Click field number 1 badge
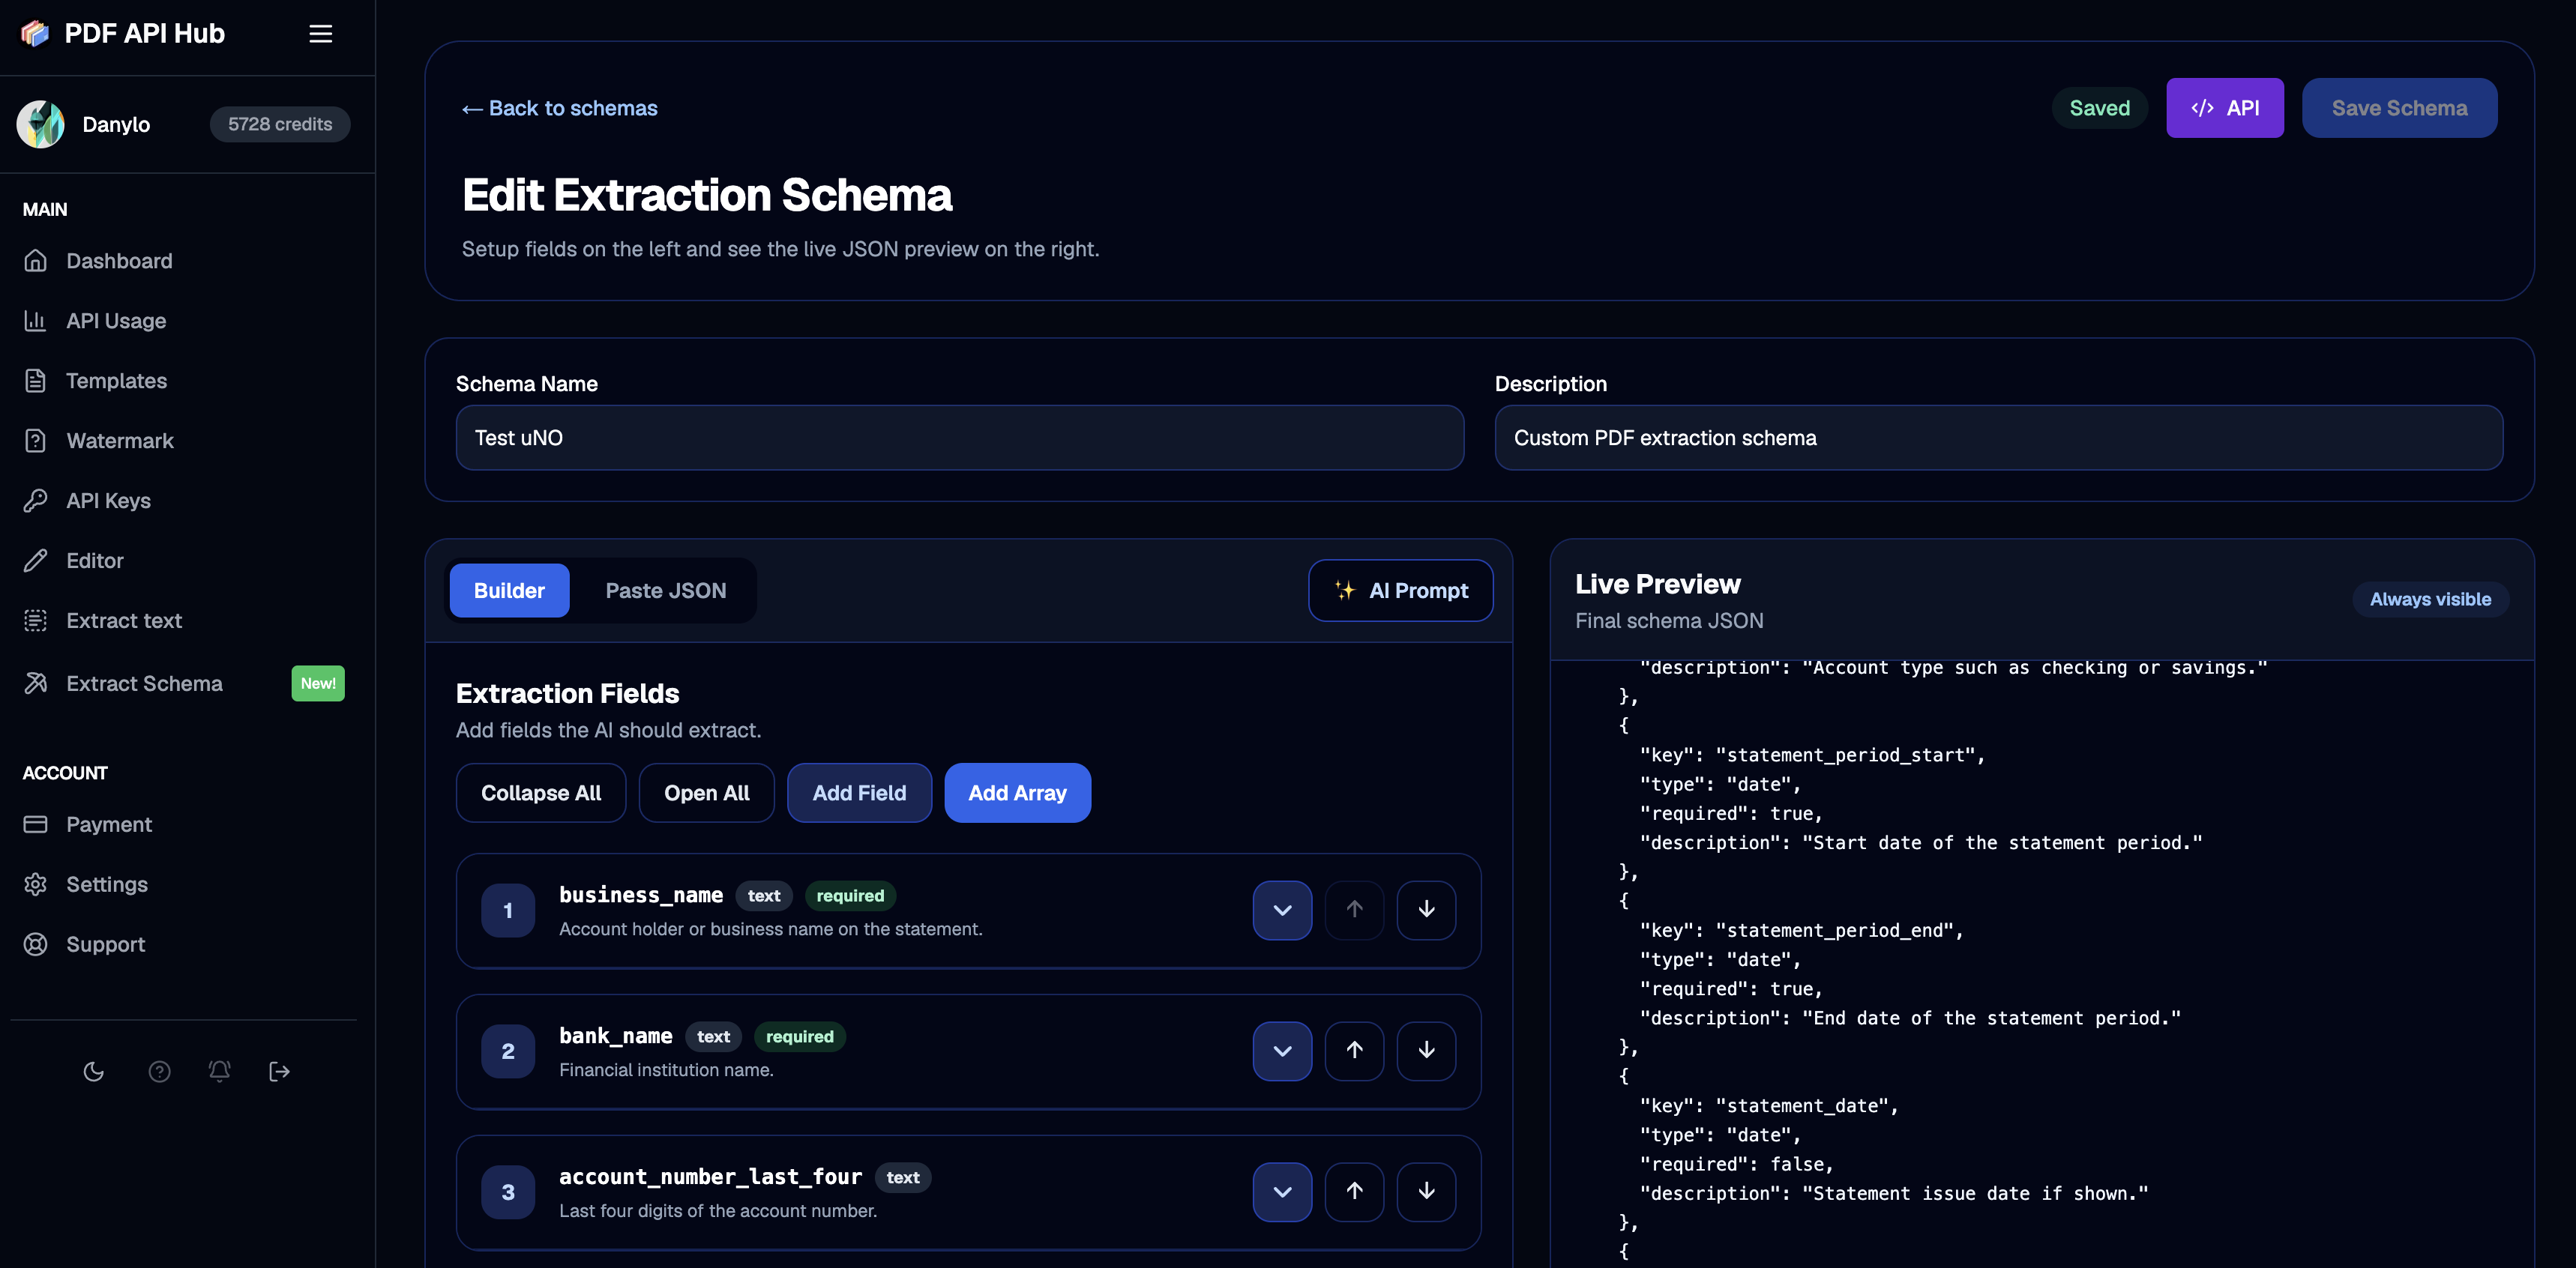Image resolution: width=2576 pixels, height=1268 pixels. [508, 911]
